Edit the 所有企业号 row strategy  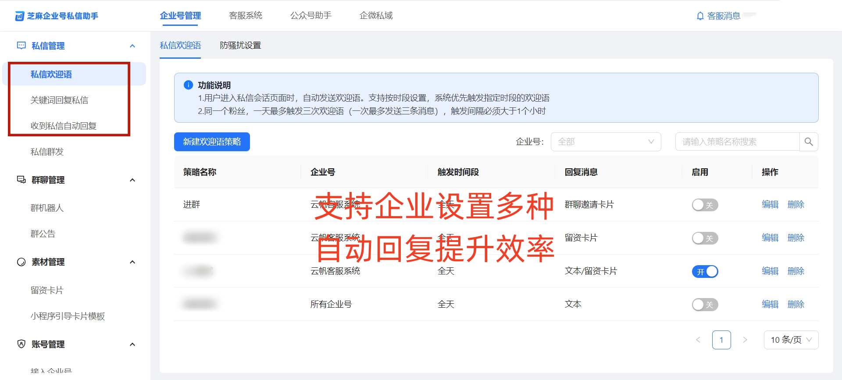pyautogui.click(x=770, y=304)
